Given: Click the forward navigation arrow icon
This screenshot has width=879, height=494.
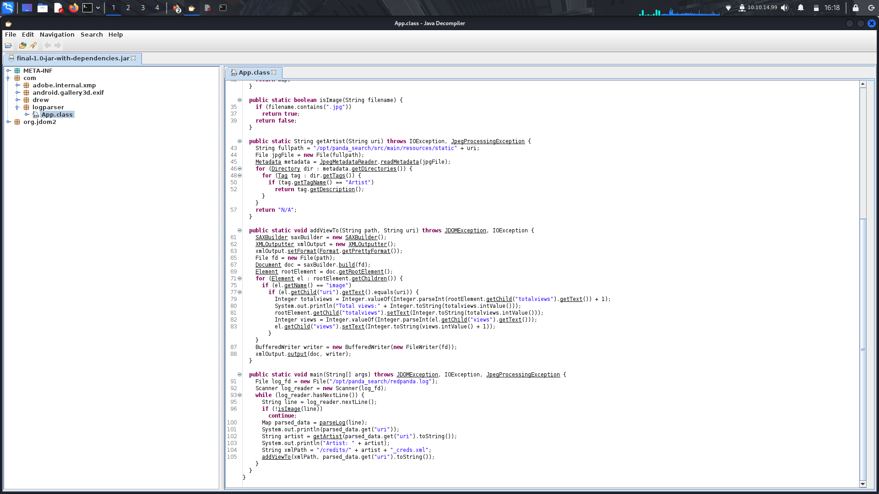Looking at the screenshot, I should click(57, 45).
